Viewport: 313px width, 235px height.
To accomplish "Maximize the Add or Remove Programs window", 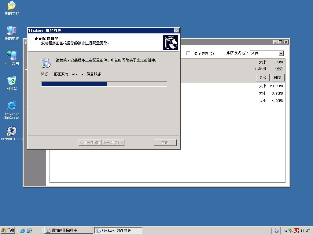I will (281, 42).
